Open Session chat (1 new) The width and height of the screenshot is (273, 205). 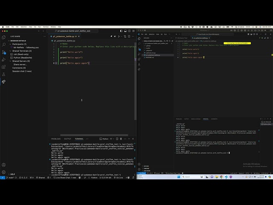pos(22,71)
